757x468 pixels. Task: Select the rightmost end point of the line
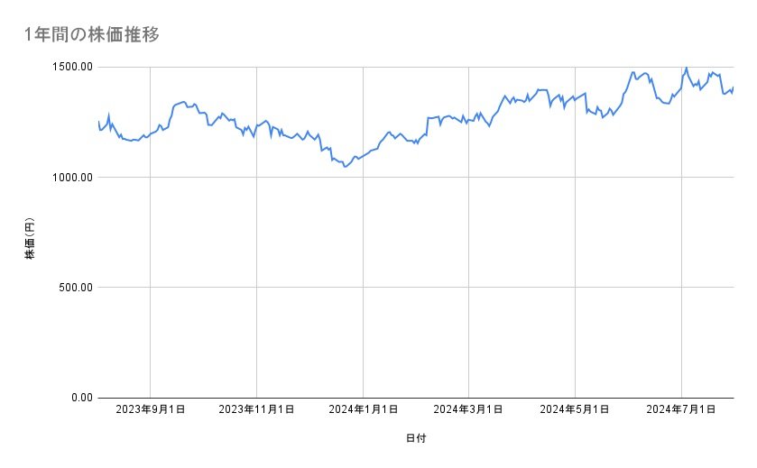[734, 87]
